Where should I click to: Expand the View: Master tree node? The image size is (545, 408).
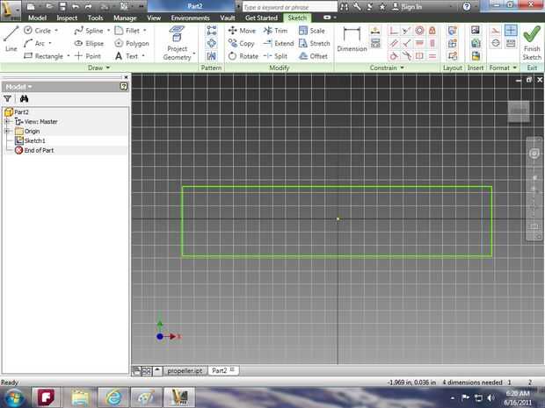click(7, 122)
